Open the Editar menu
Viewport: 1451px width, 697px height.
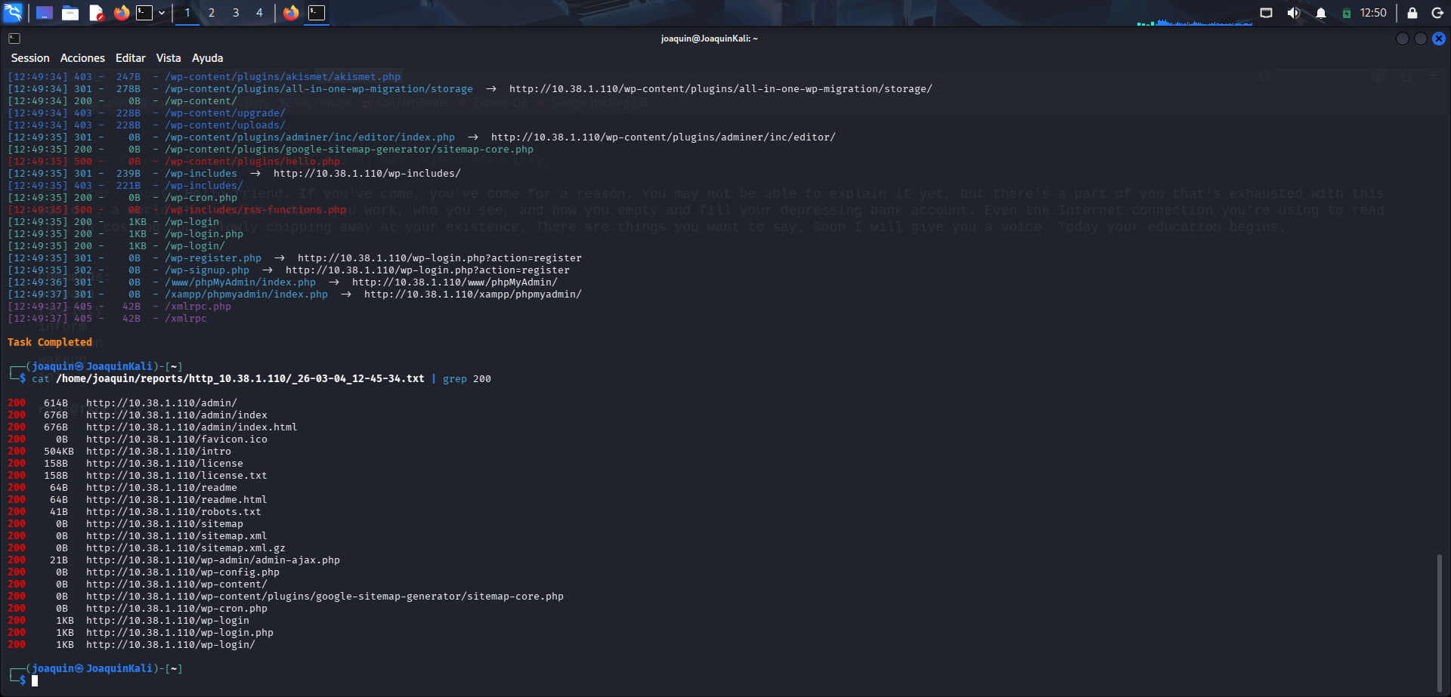(x=129, y=57)
